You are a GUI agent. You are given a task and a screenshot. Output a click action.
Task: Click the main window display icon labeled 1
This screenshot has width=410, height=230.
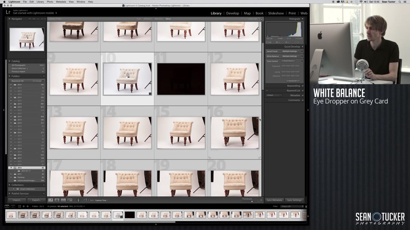pos(7,206)
